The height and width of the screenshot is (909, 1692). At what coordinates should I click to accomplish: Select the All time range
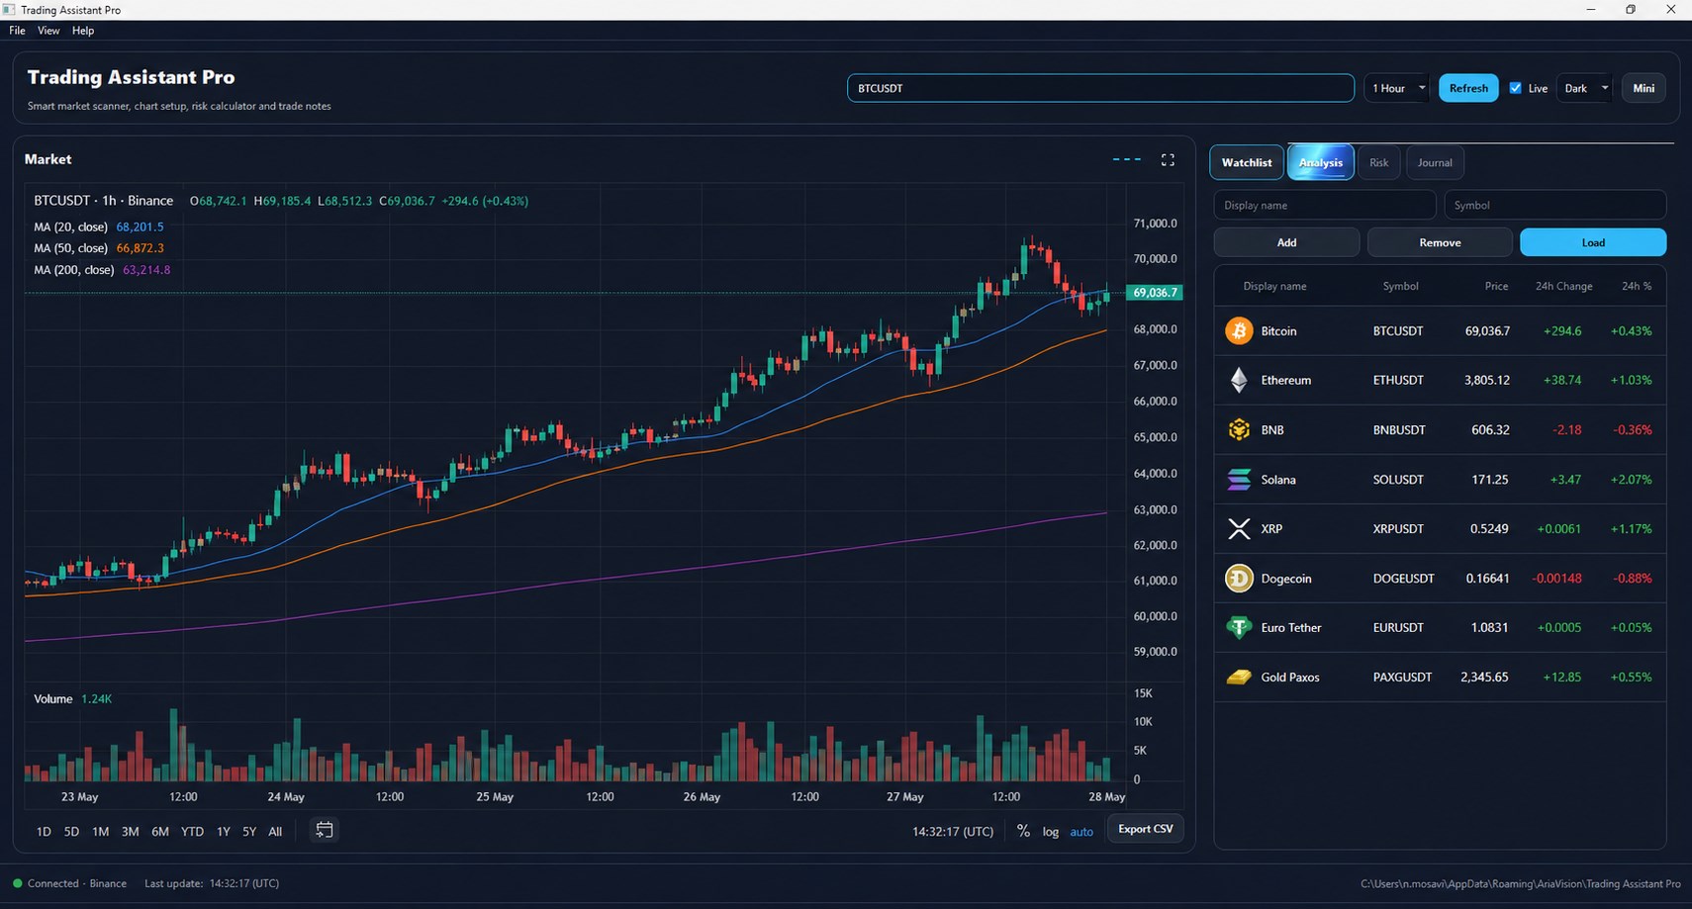[275, 832]
